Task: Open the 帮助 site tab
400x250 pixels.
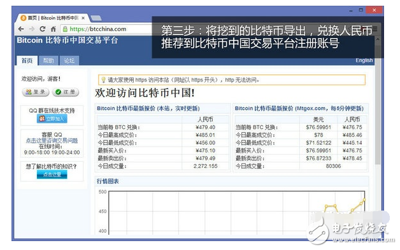Action: [48, 60]
